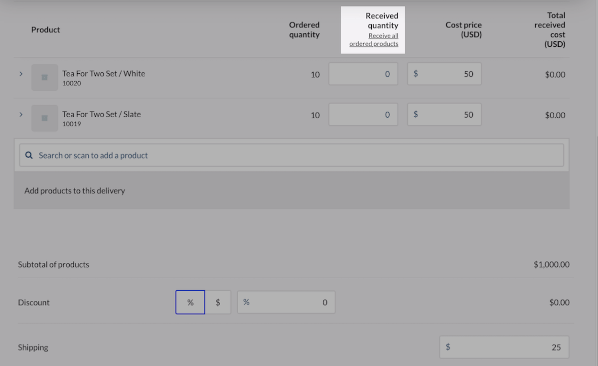This screenshot has height=366, width=598.
Task: Click the Product column header
Action: pyautogui.click(x=45, y=29)
